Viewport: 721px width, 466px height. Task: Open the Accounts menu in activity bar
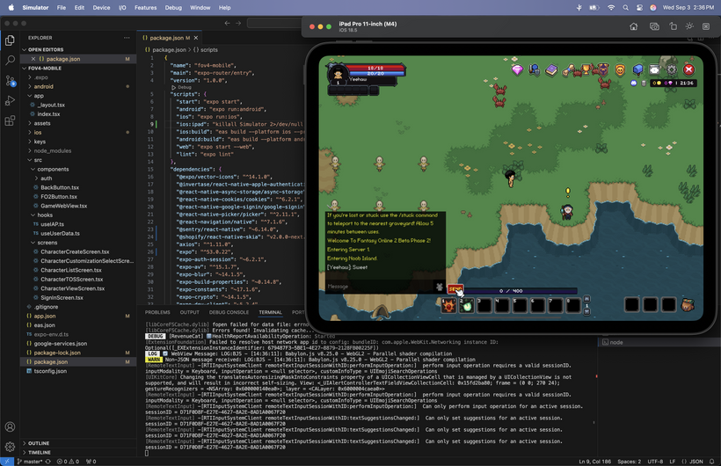pyautogui.click(x=10, y=427)
